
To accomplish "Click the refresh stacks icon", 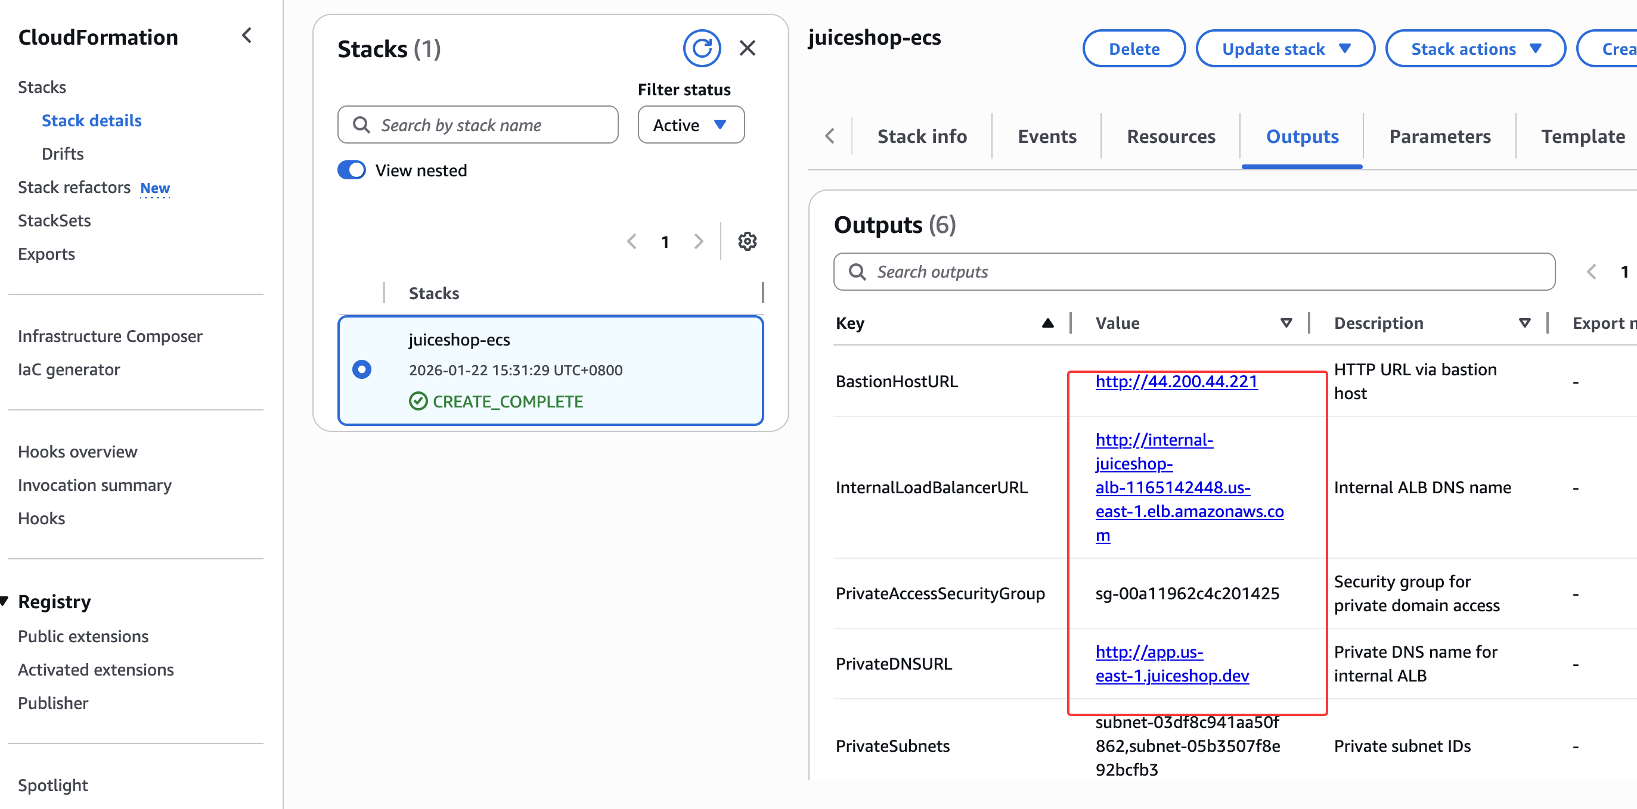I will [701, 48].
